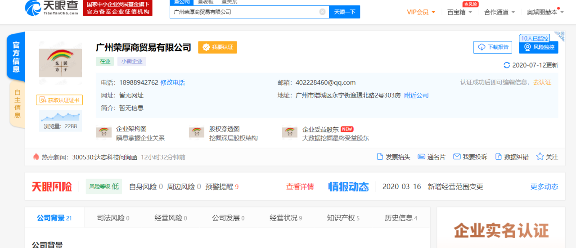Click the TianYanCha logo
Screen dimensions: 576x248
(51, 8)
